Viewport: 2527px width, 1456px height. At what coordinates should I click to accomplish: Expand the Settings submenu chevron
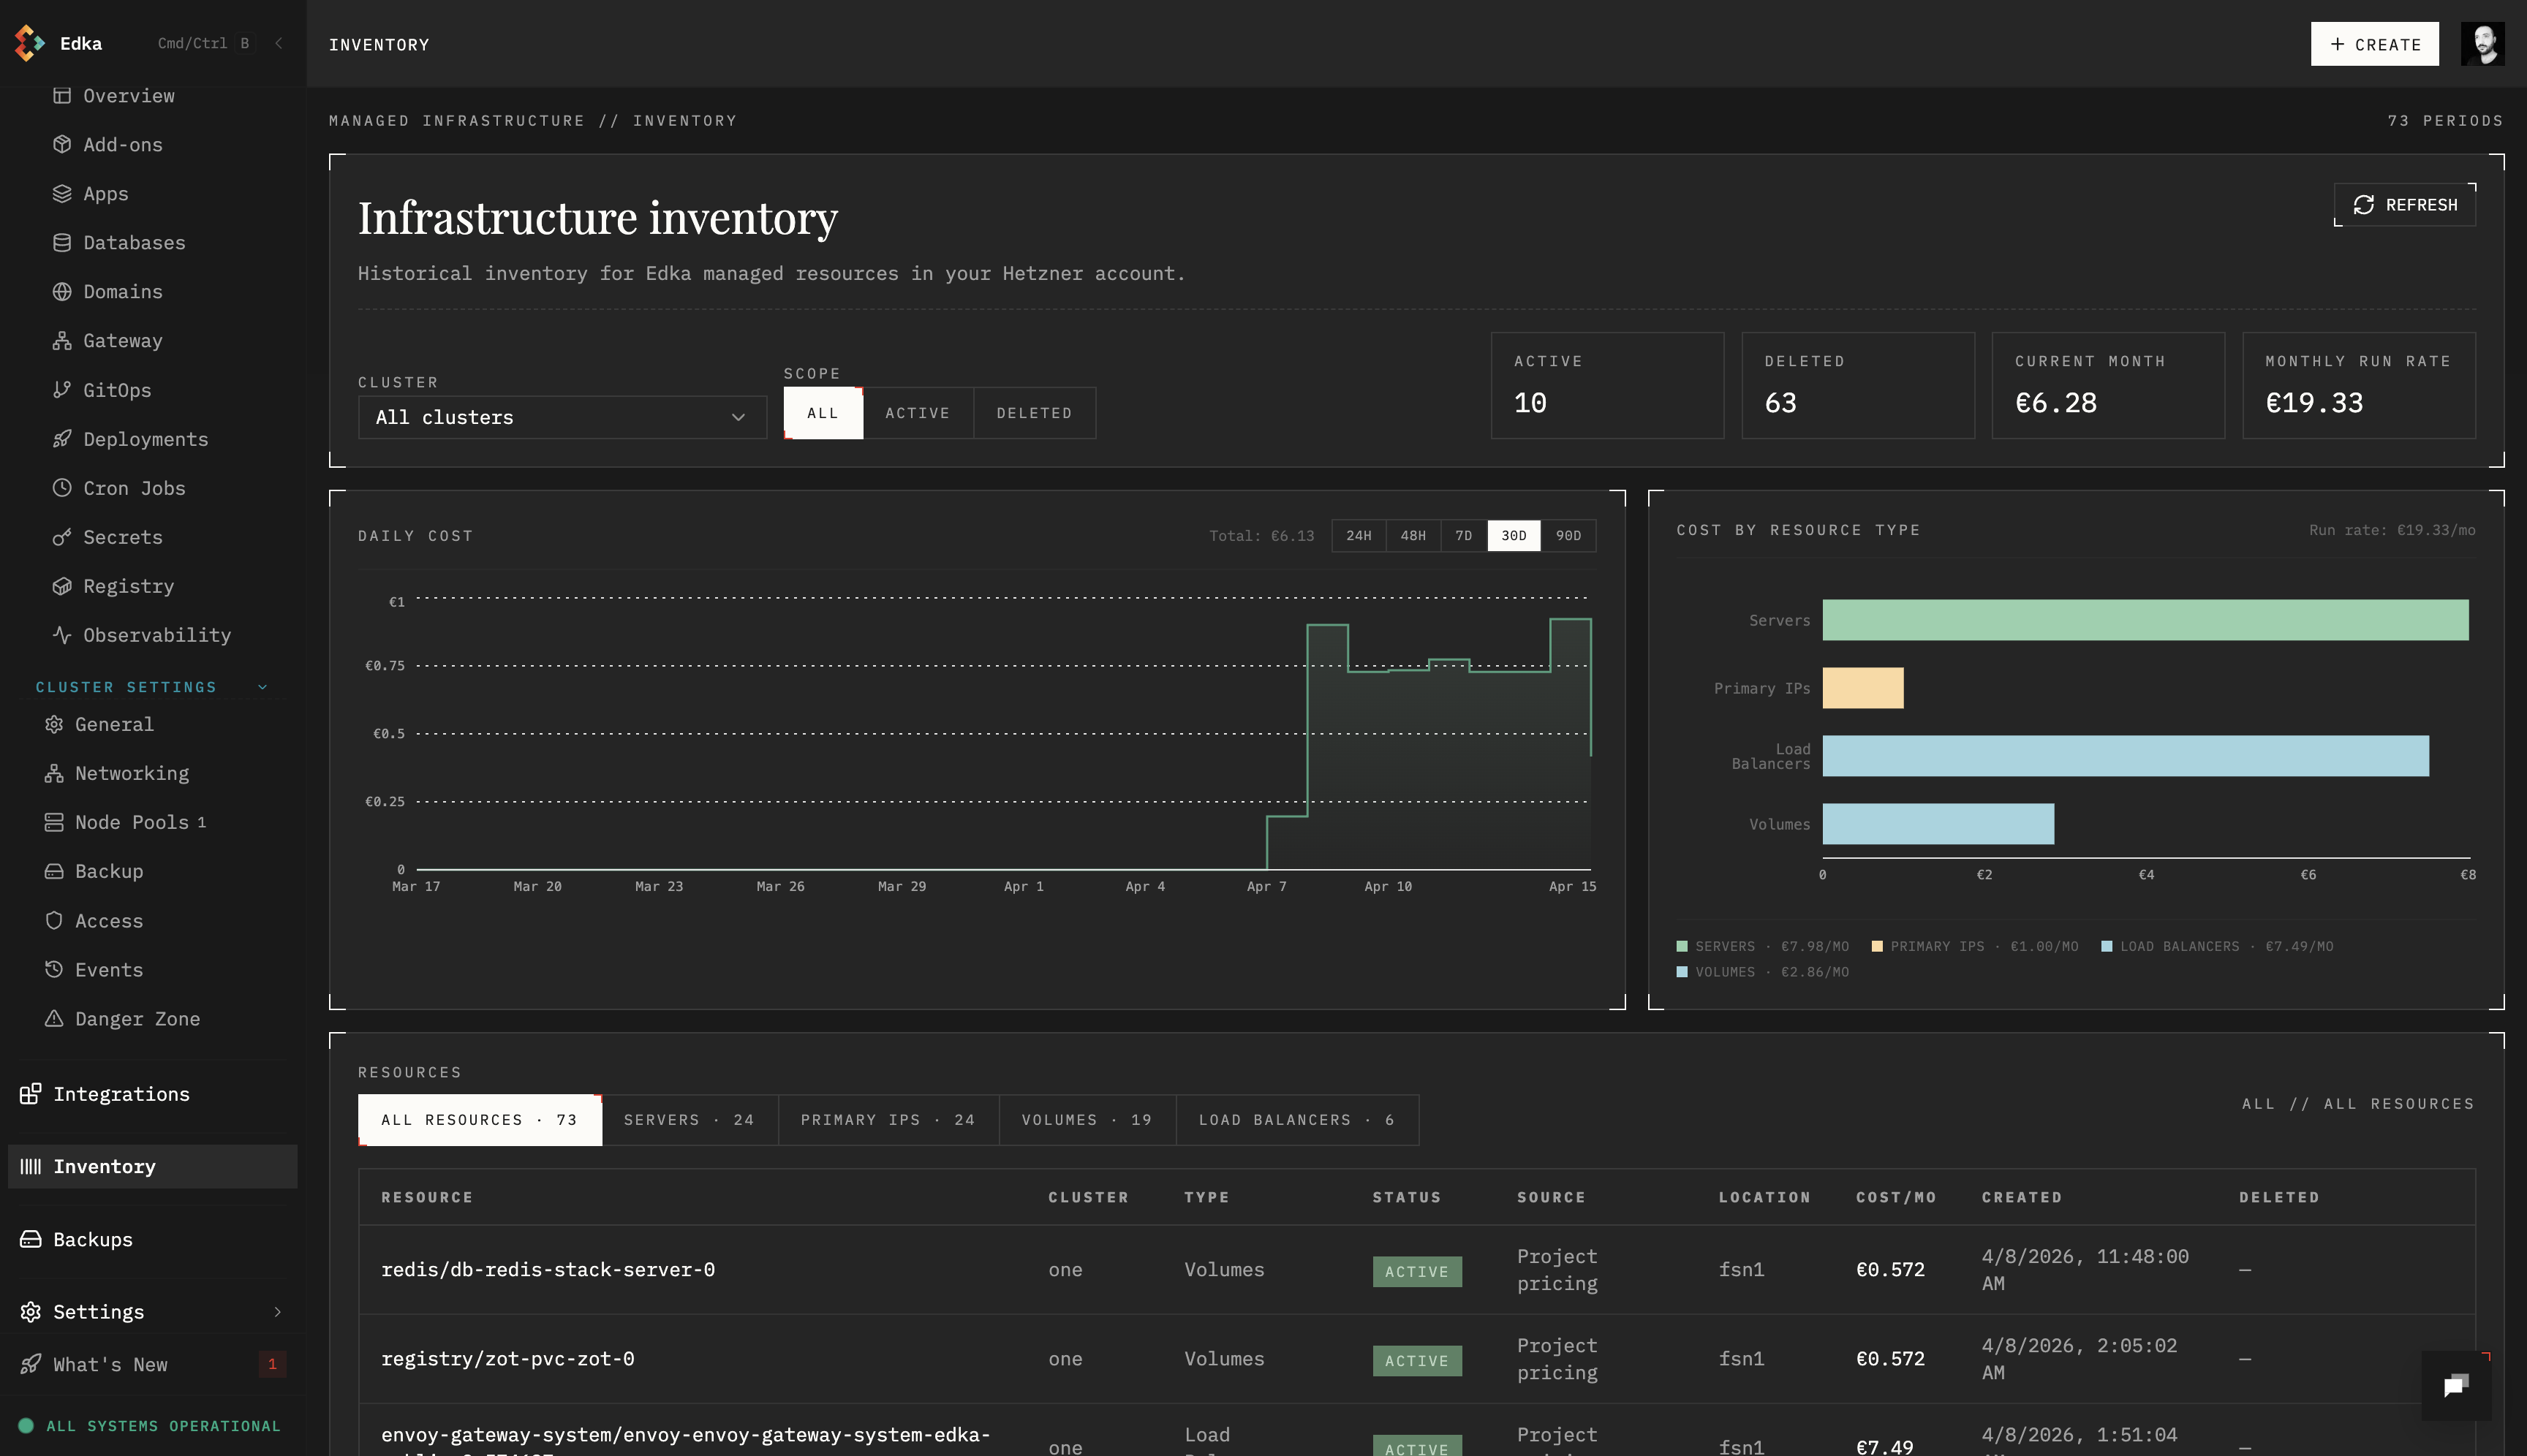tap(278, 1312)
